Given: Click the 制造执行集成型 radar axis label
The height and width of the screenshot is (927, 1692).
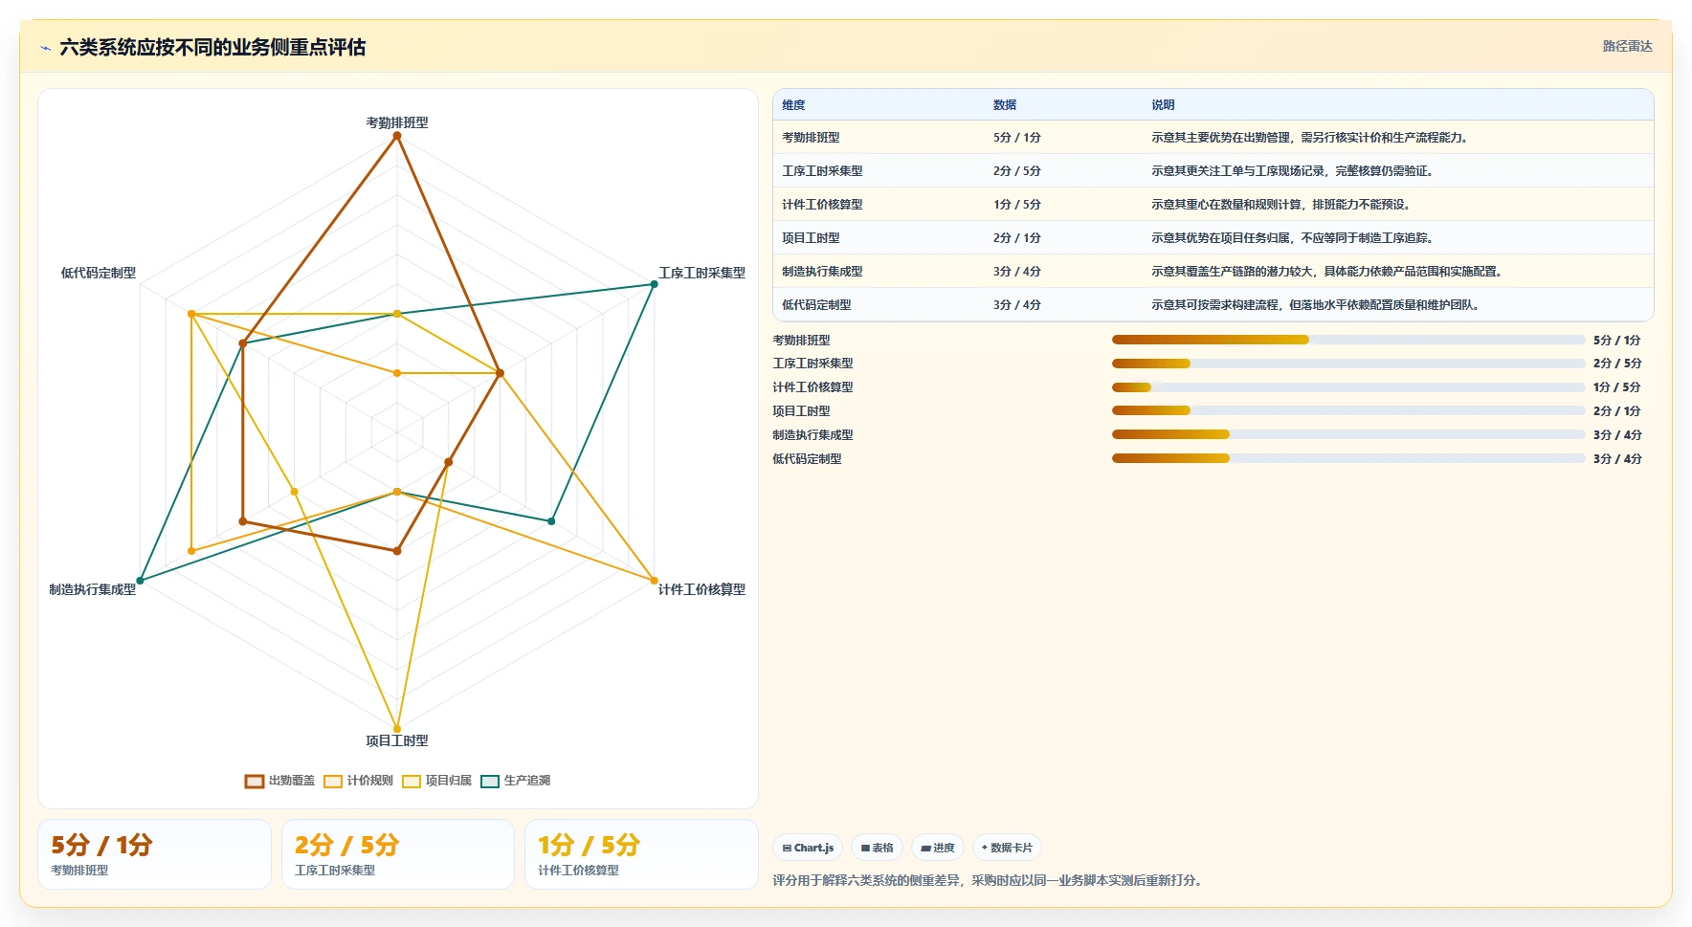Looking at the screenshot, I should pos(93,589).
